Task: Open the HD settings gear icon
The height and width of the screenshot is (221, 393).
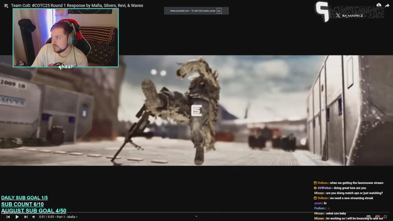Action: tap(378, 217)
